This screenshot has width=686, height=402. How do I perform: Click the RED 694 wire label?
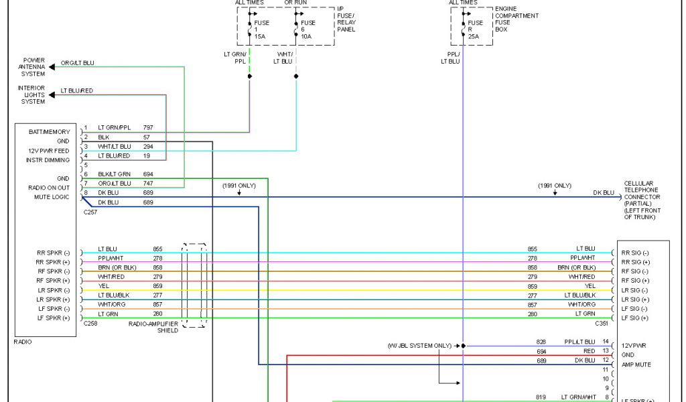tap(588, 350)
